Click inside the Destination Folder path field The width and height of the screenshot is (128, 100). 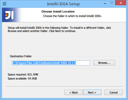click(51, 63)
